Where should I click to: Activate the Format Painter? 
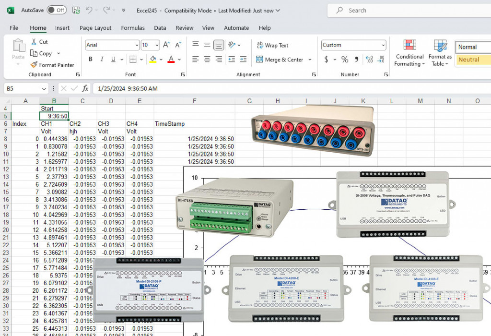(53, 65)
